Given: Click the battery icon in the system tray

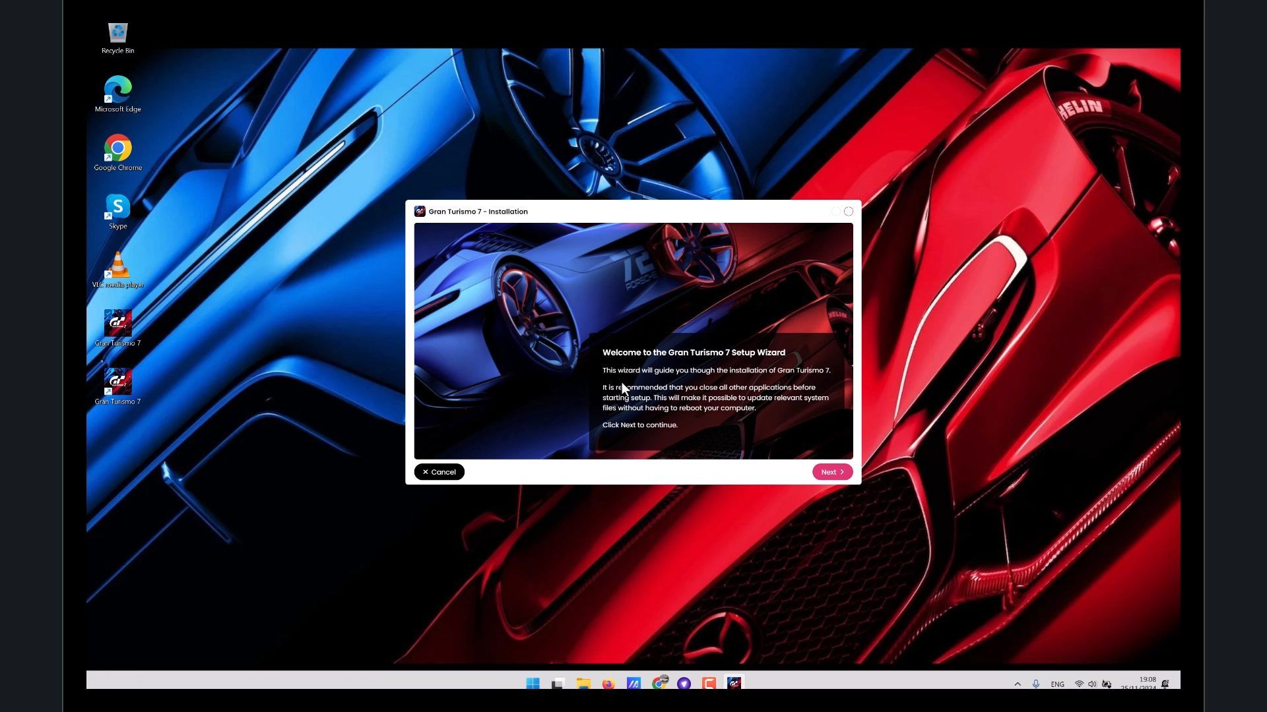Looking at the screenshot, I should (x=1107, y=684).
